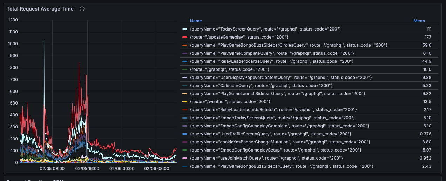This screenshot has height=181, width=446.
Task: Select the EmbedTodayScreenQuery legend row
Action: pos(272,118)
